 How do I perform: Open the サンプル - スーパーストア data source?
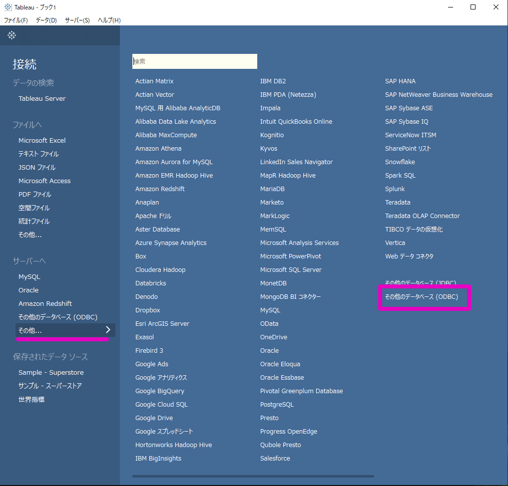click(50, 386)
